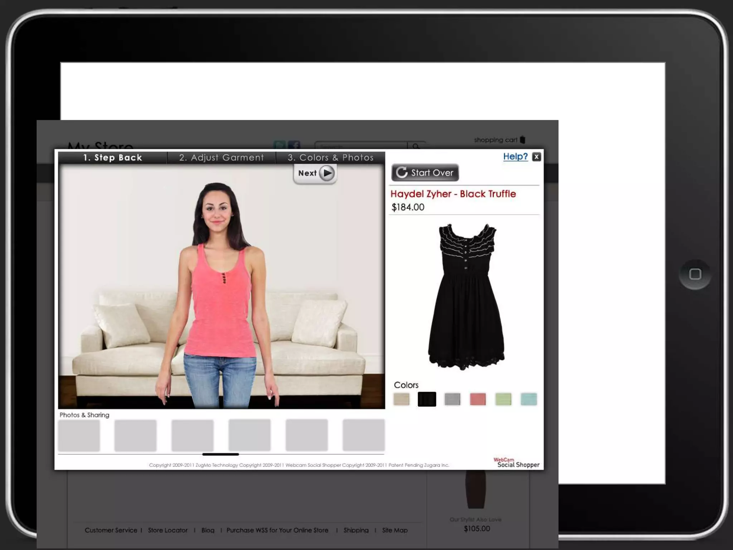Image resolution: width=733 pixels, height=550 pixels.
Task: Open the shopping cart icon
Action: [523, 140]
